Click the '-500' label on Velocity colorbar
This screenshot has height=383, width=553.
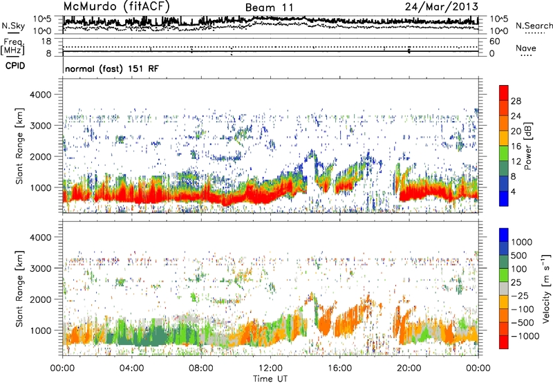pos(523,323)
